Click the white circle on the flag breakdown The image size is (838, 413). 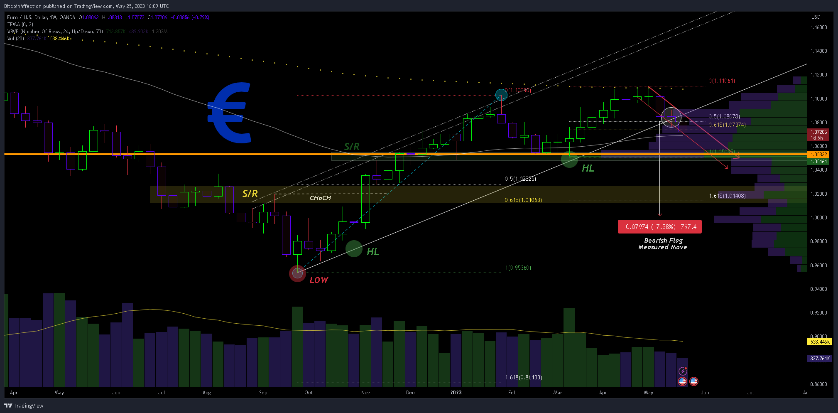671,117
